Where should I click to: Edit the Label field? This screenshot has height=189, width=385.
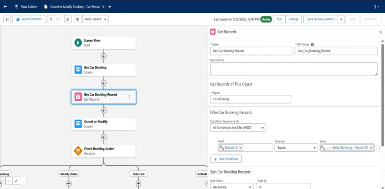(252, 51)
